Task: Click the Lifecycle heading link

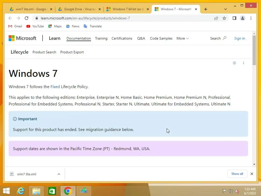Action: click(20, 52)
